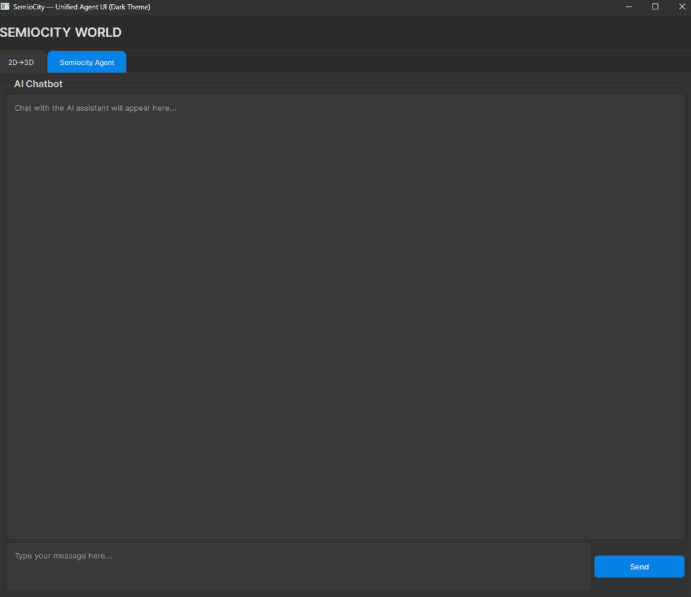Click the right end of the message field

574,566
